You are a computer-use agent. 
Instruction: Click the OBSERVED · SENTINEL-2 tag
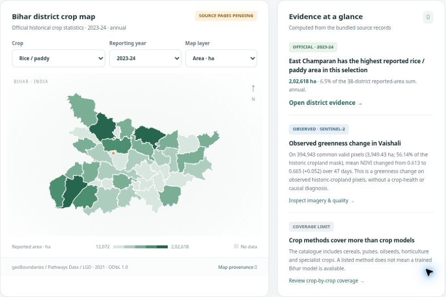click(x=319, y=129)
